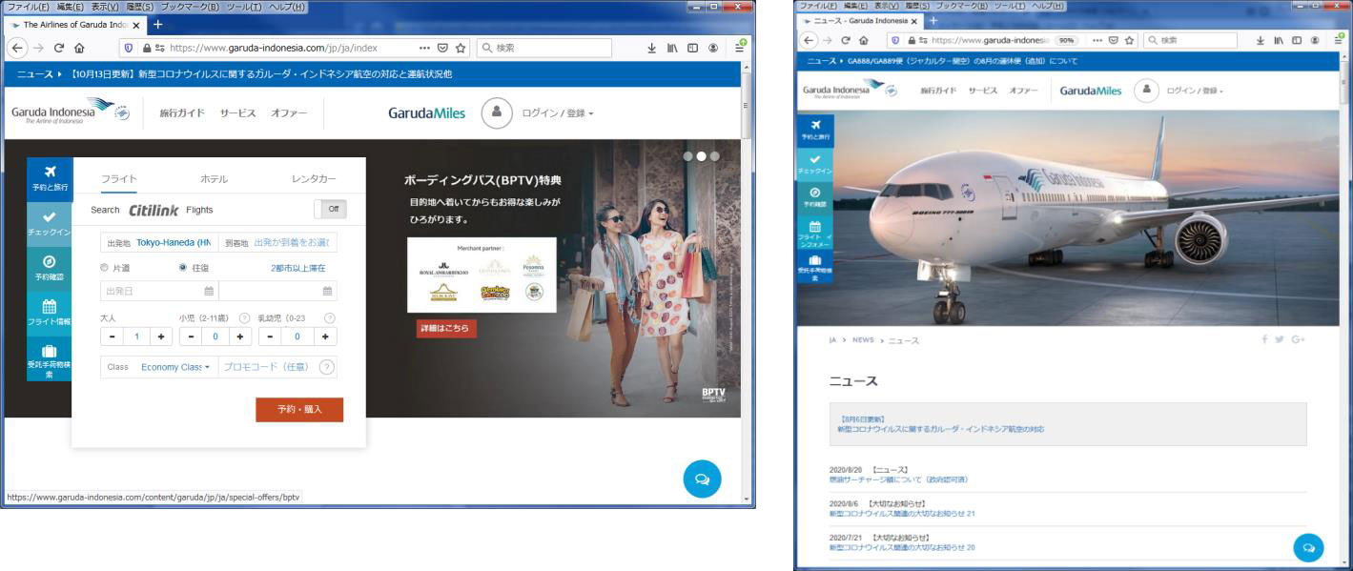The width and height of the screenshot is (1353, 571).
Task: Open new tab in left window
Action: tap(157, 25)
